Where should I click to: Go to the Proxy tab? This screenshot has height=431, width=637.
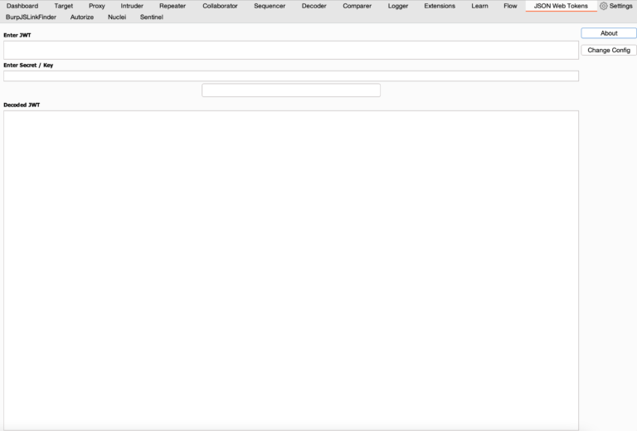tap(97, 6)
